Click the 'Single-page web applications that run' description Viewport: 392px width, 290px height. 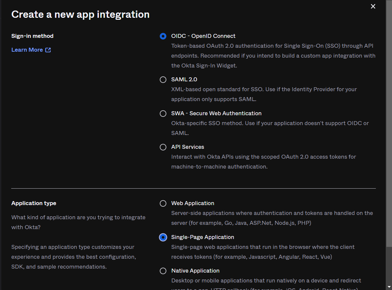pyautogui.click(x=263, y=252)
